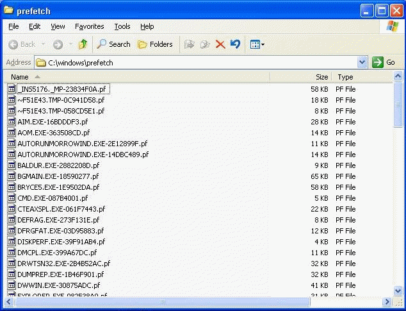The image size is (406, 311).
Task: Select file name CMD.EXE-087B4001.pf
Action: coord(53,198)
